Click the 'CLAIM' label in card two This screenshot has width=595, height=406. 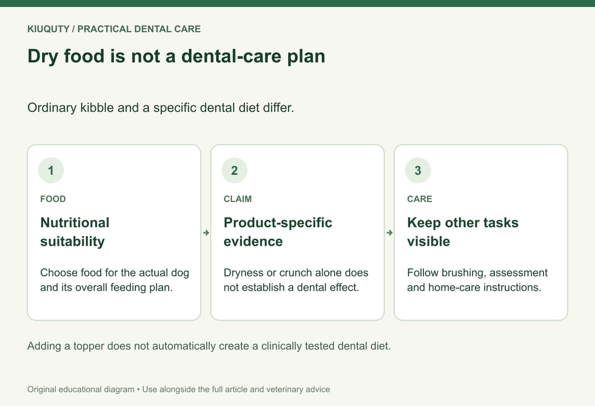237,199
